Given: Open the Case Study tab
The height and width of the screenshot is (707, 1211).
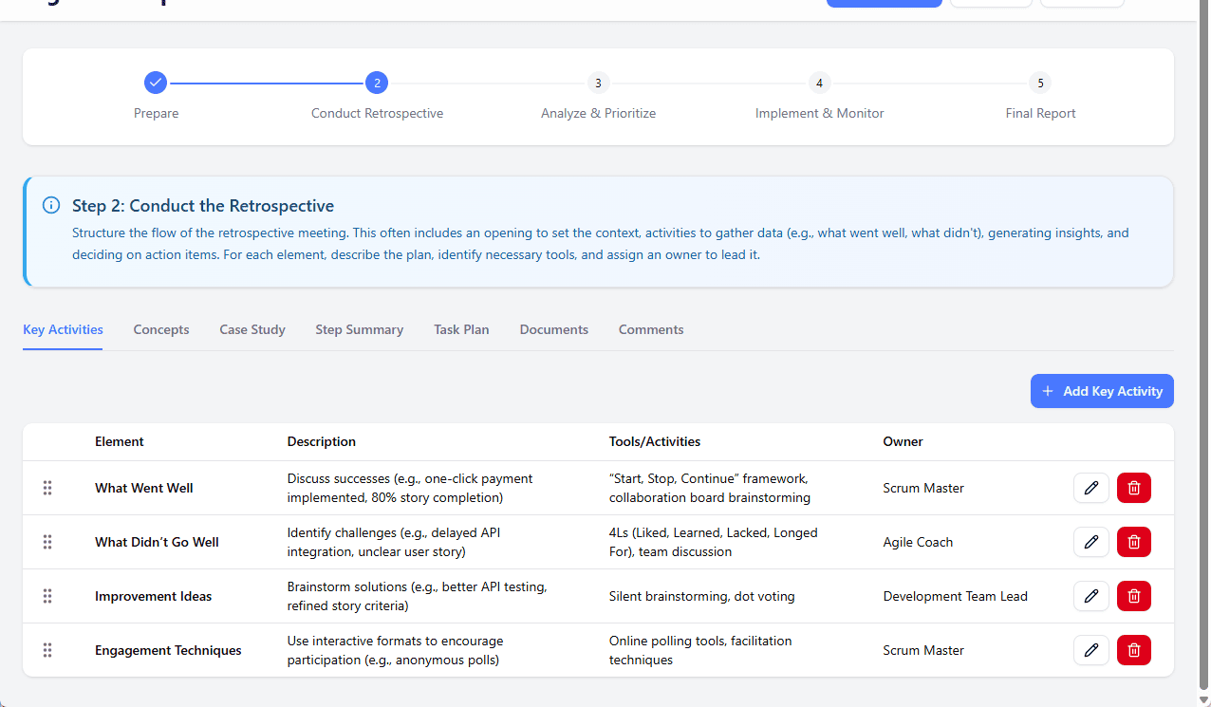Looking at the screenshot, I should (x=252, y=330).
